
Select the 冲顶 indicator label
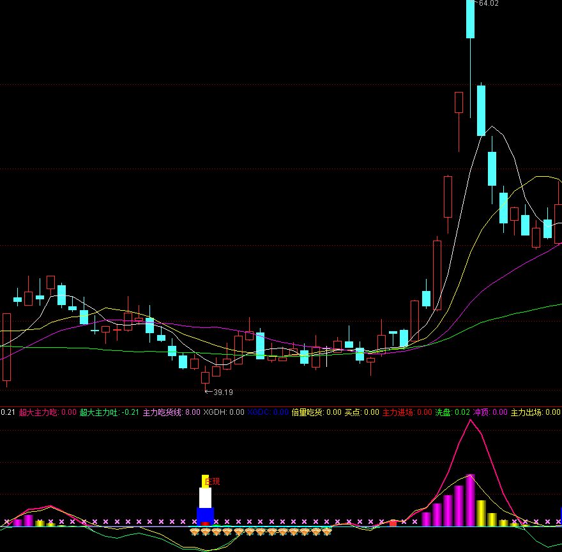pyautogui.click(x=481, y=413)
